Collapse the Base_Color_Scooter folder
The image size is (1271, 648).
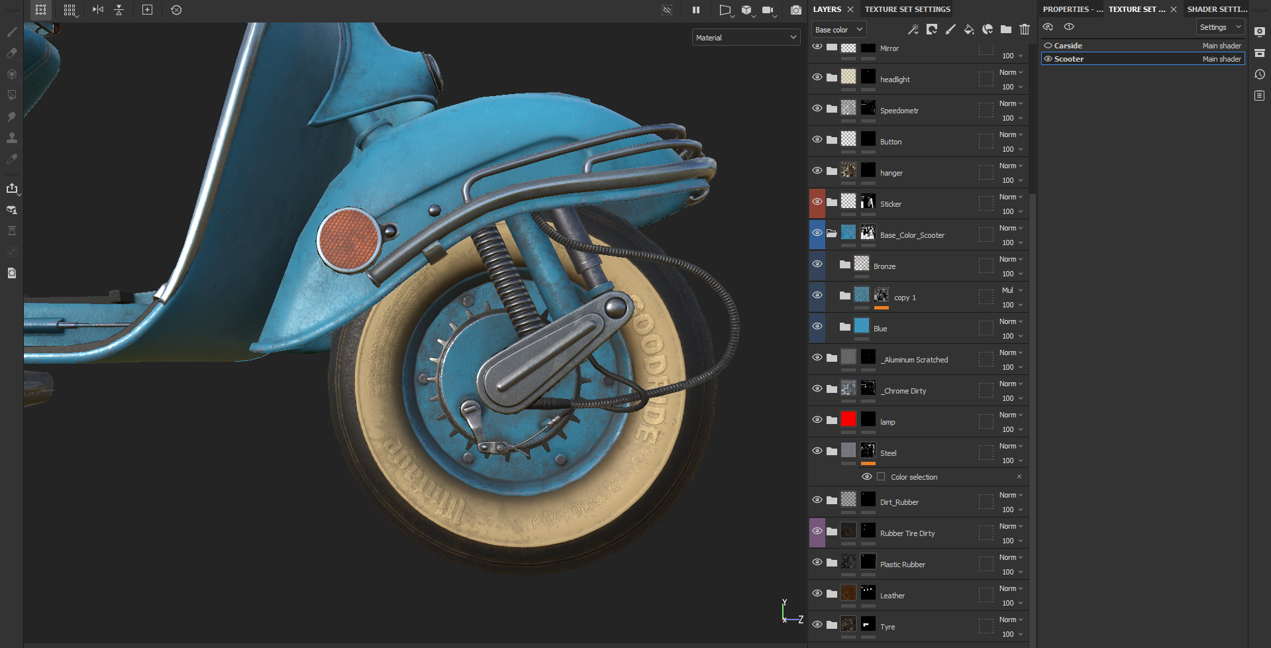click(x=832, y=233)
